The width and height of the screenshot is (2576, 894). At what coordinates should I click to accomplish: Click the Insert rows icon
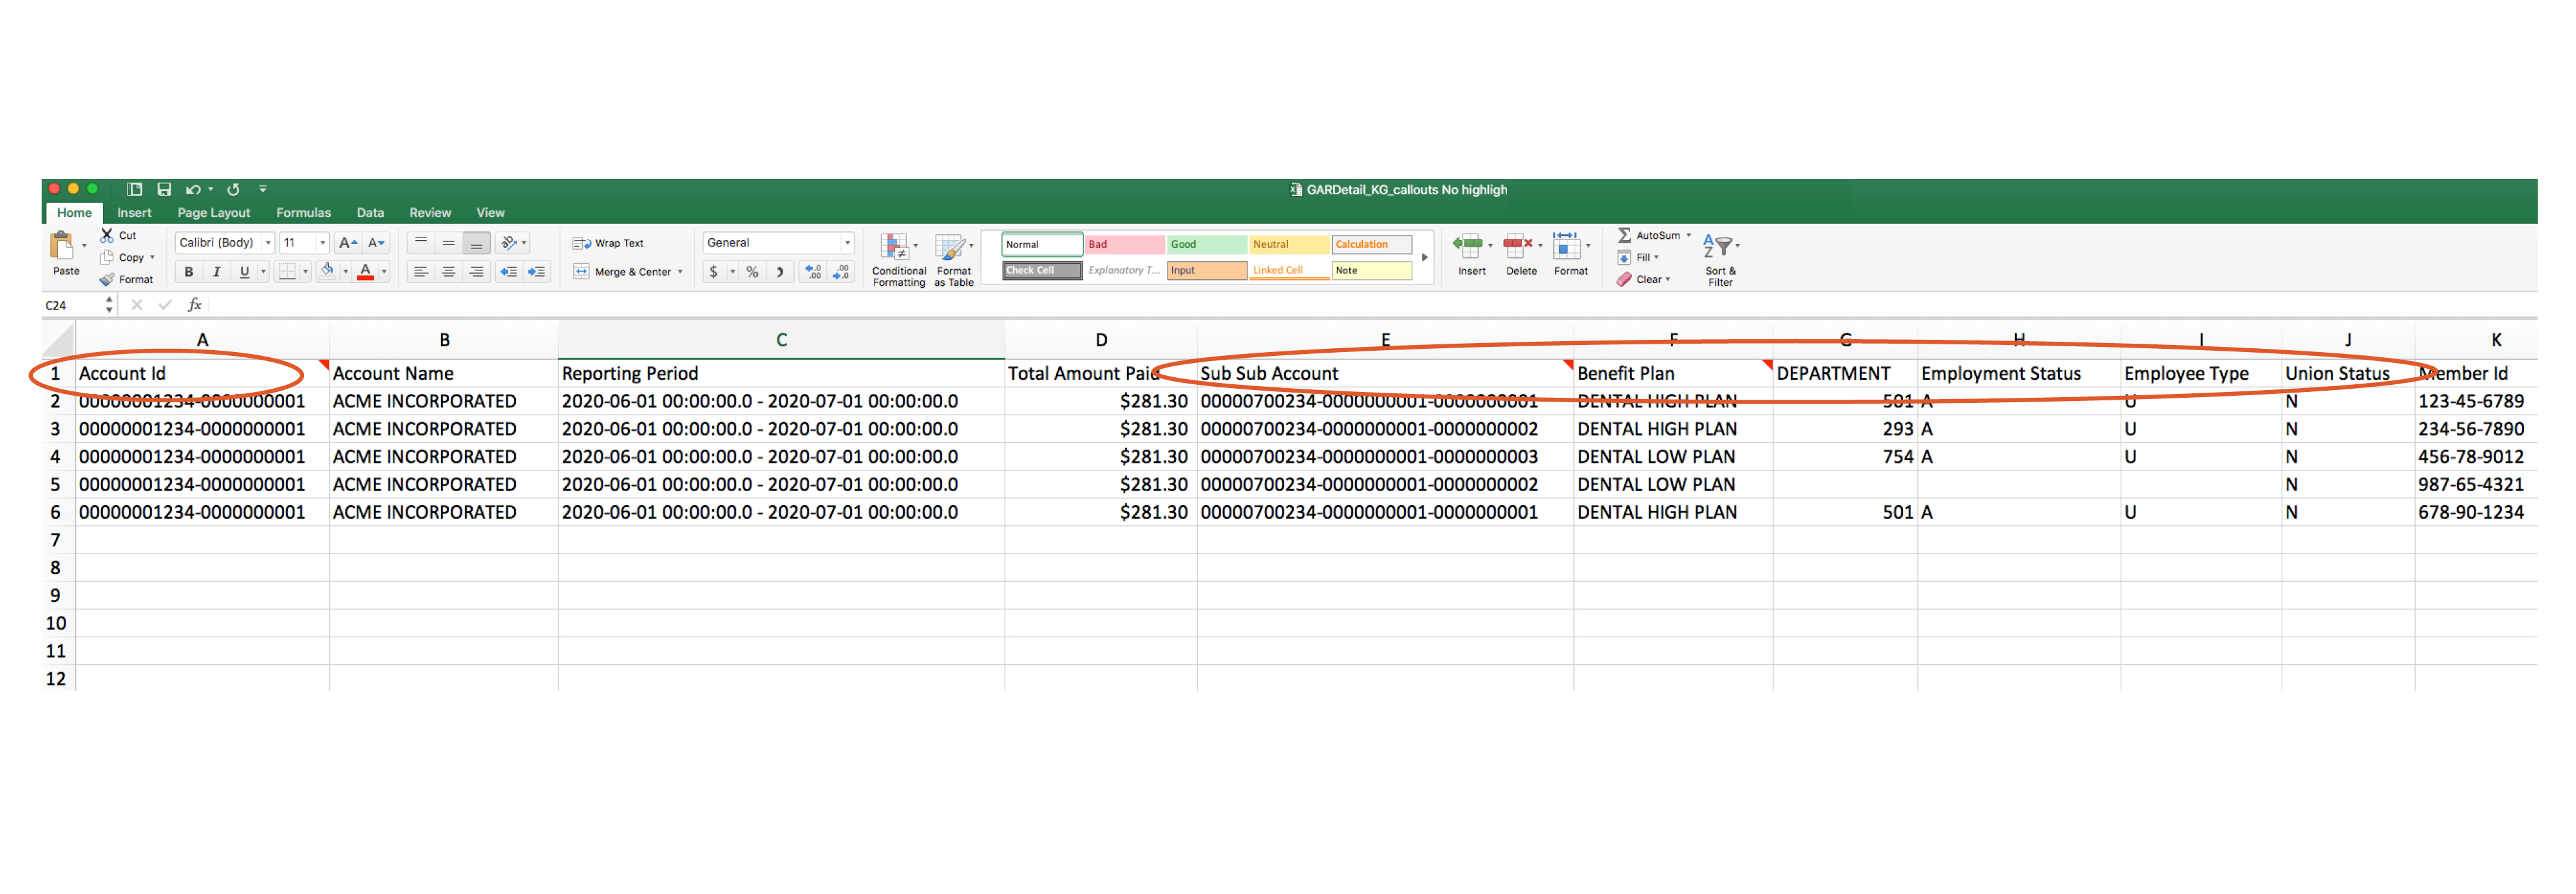point(1467,248)
